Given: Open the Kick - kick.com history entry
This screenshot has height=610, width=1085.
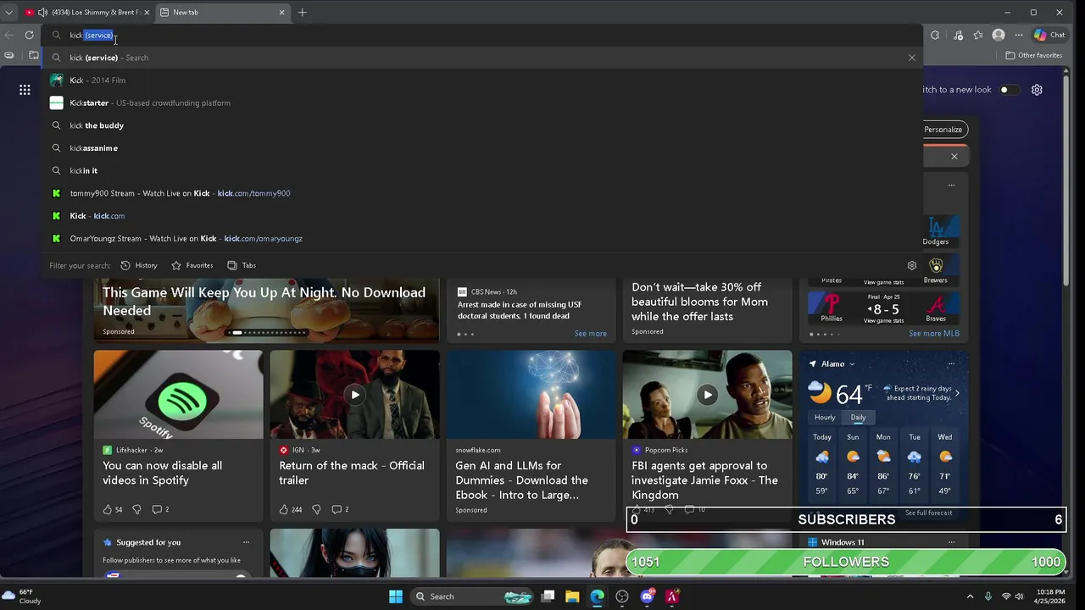Looking at the screenshot, I should click(x=481, y=215).
